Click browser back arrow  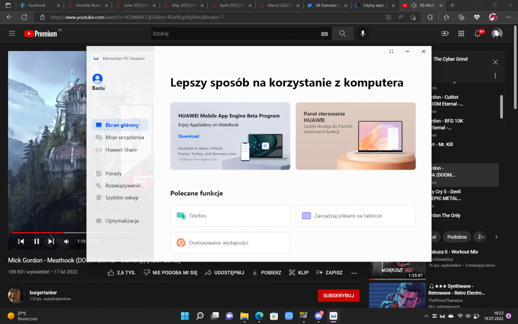10,17
